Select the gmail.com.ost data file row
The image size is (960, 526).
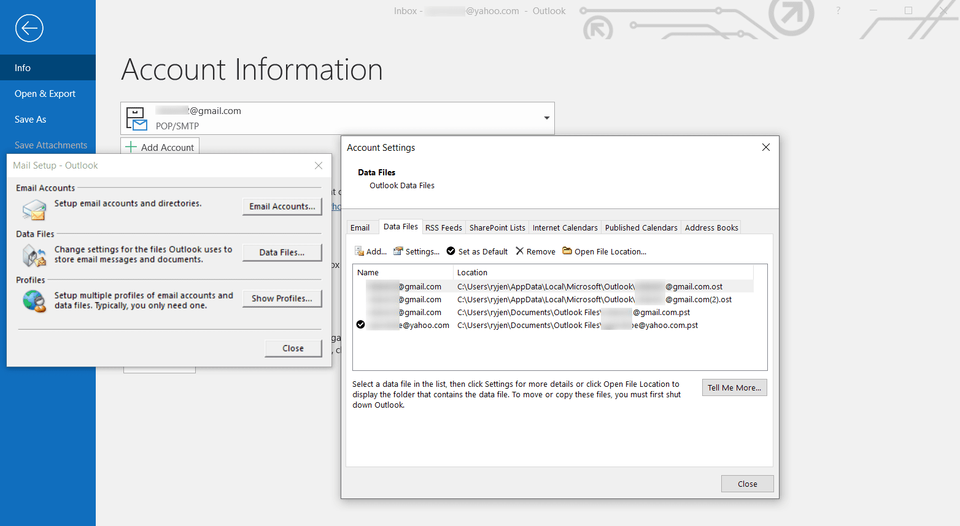[x=554, y=286]
